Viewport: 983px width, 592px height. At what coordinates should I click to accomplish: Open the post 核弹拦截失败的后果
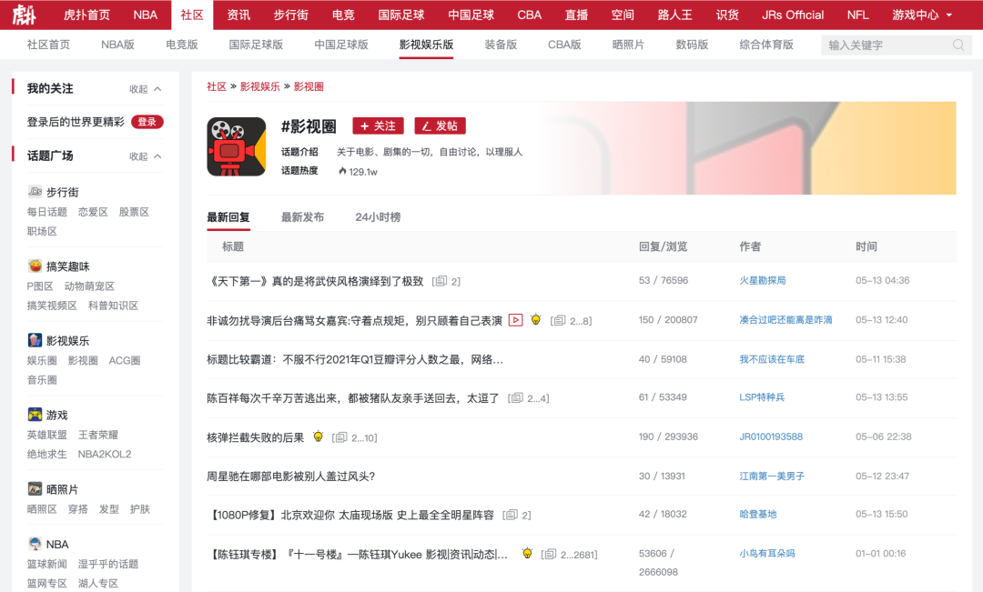tap(255, 437)
